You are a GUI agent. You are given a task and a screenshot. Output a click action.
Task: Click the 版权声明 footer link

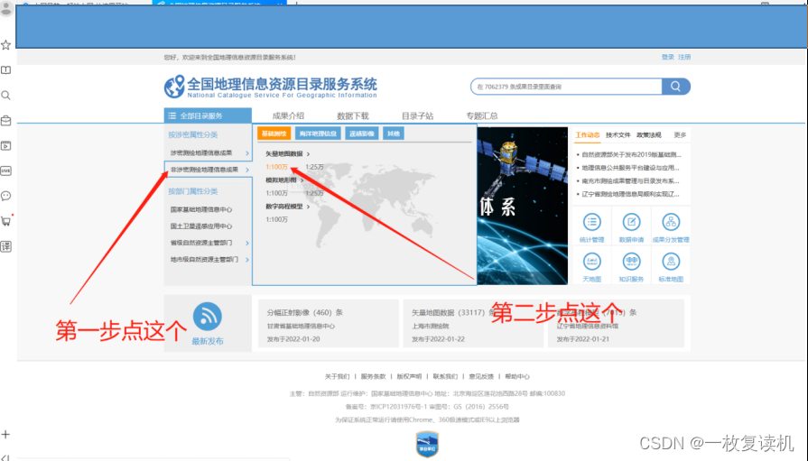(409, 376)
